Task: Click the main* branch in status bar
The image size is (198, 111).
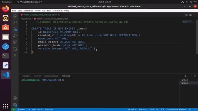Action: tap(21, 109)
